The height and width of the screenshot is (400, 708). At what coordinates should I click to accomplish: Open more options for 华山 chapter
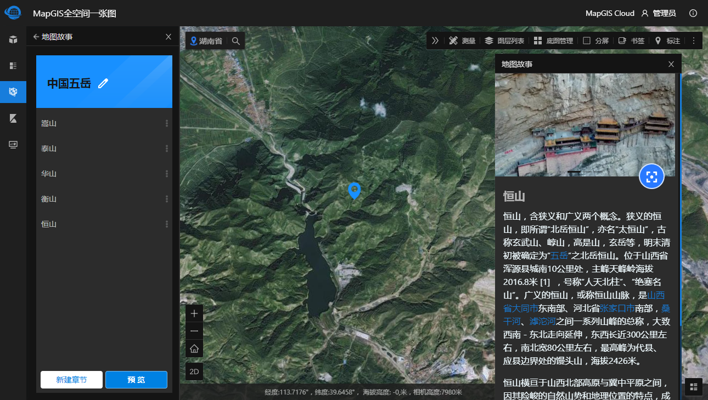pyautogui.click(x=167, y=174)
